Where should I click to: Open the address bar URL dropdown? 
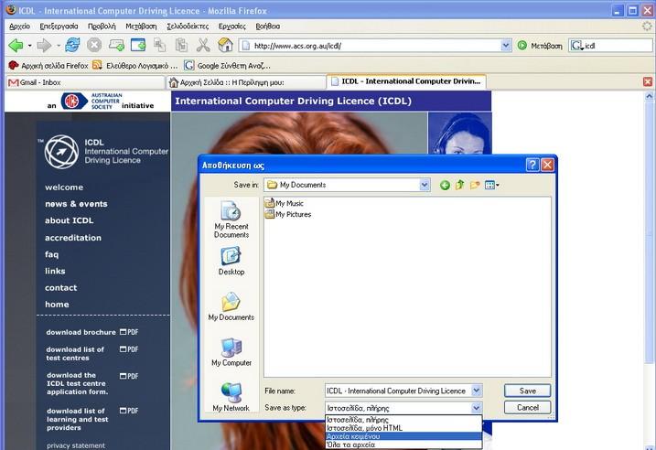pyautogui.click(x=506, y=45)
